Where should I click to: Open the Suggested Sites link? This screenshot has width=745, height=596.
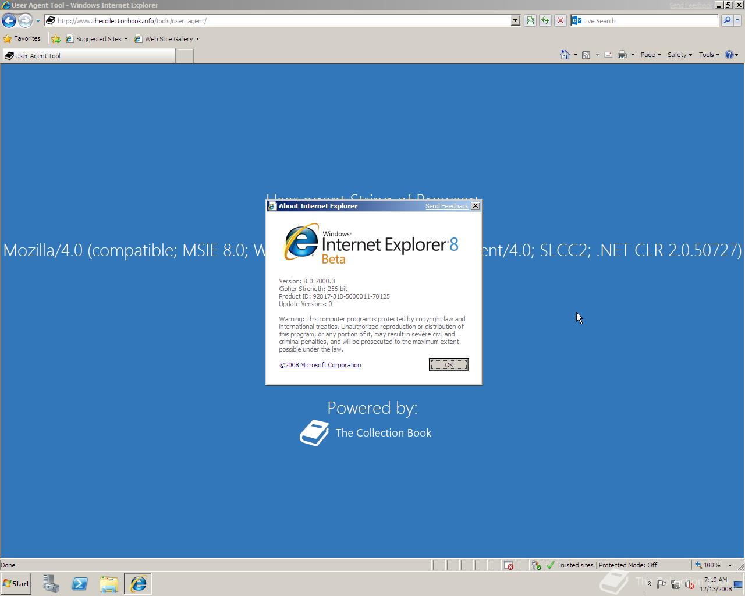coord(96,39)
